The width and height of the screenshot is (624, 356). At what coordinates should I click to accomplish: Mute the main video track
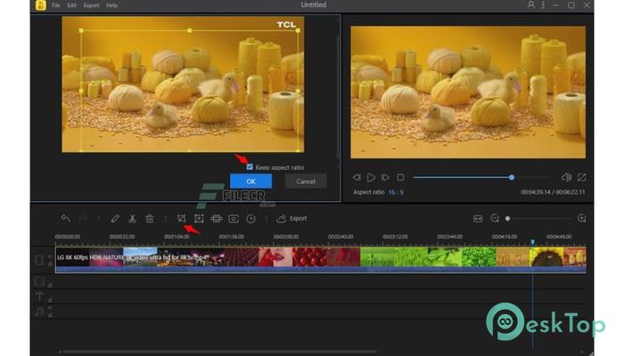coord(50,256)
